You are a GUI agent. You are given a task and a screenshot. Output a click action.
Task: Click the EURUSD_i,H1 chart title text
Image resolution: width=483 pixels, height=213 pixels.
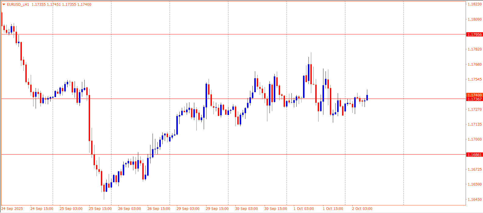point(18,5)
